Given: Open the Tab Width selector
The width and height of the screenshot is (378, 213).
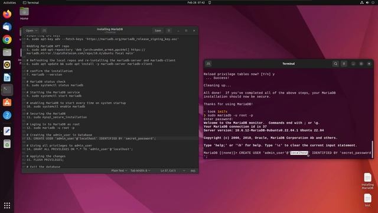Looking at the screenshot, I should (141, 170).
